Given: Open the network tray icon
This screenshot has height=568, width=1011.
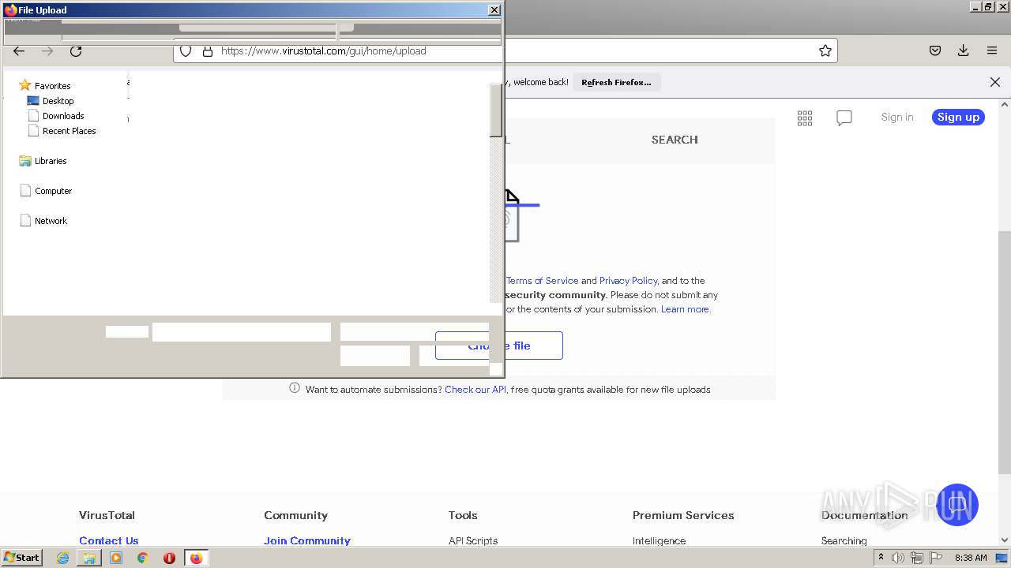Looking at the screenshot, I should pyautogui.click(x=917, y=558).
